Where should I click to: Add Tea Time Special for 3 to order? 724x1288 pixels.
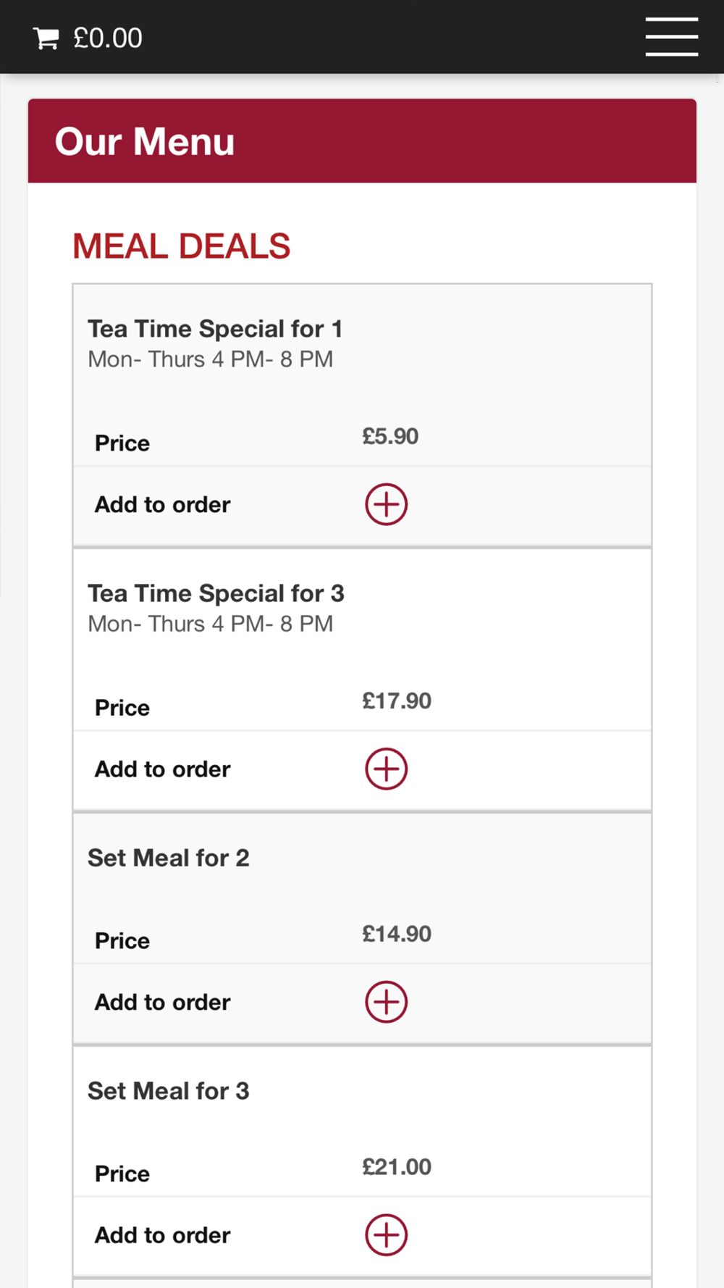coord(386,769)
